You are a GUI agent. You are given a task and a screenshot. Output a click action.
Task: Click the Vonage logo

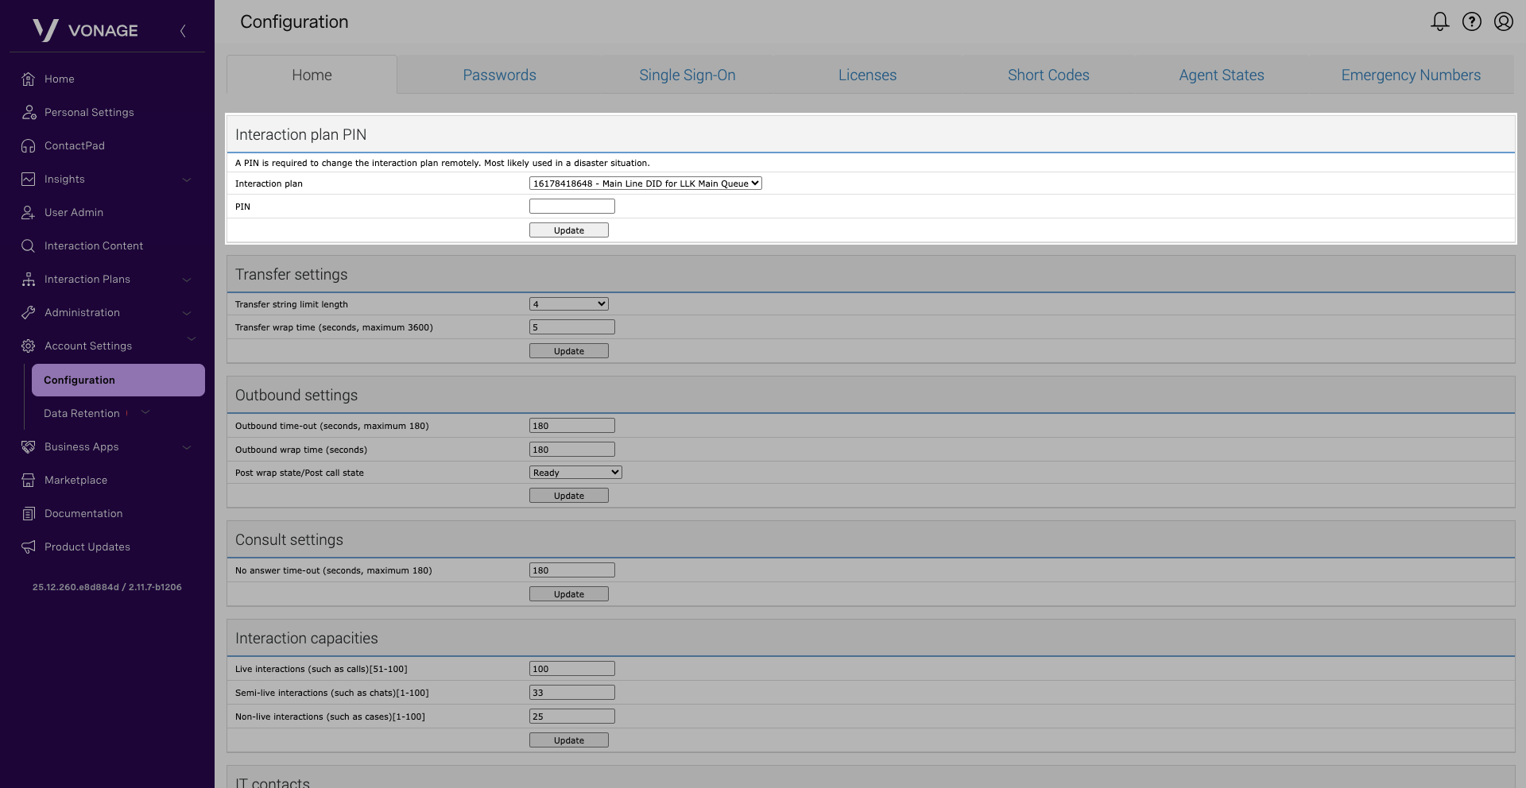[x=85, y=30]
